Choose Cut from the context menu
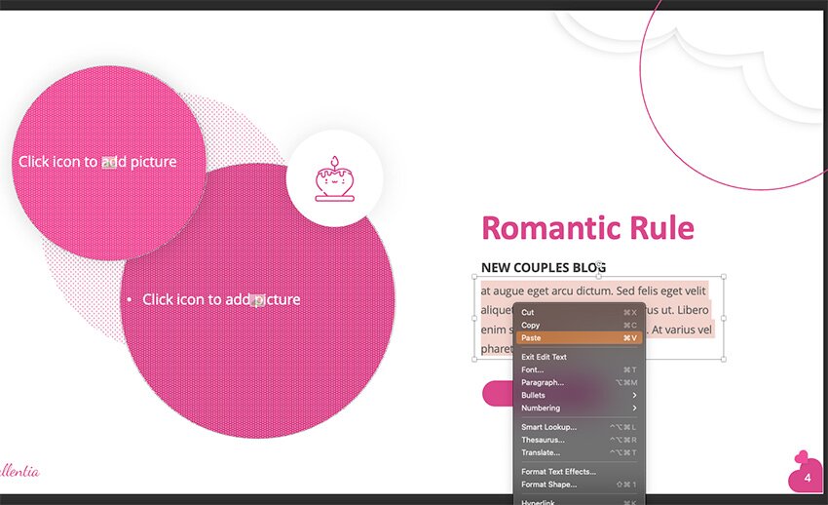The width and height of the screenshot is (828, 505). tap(528, 312)
